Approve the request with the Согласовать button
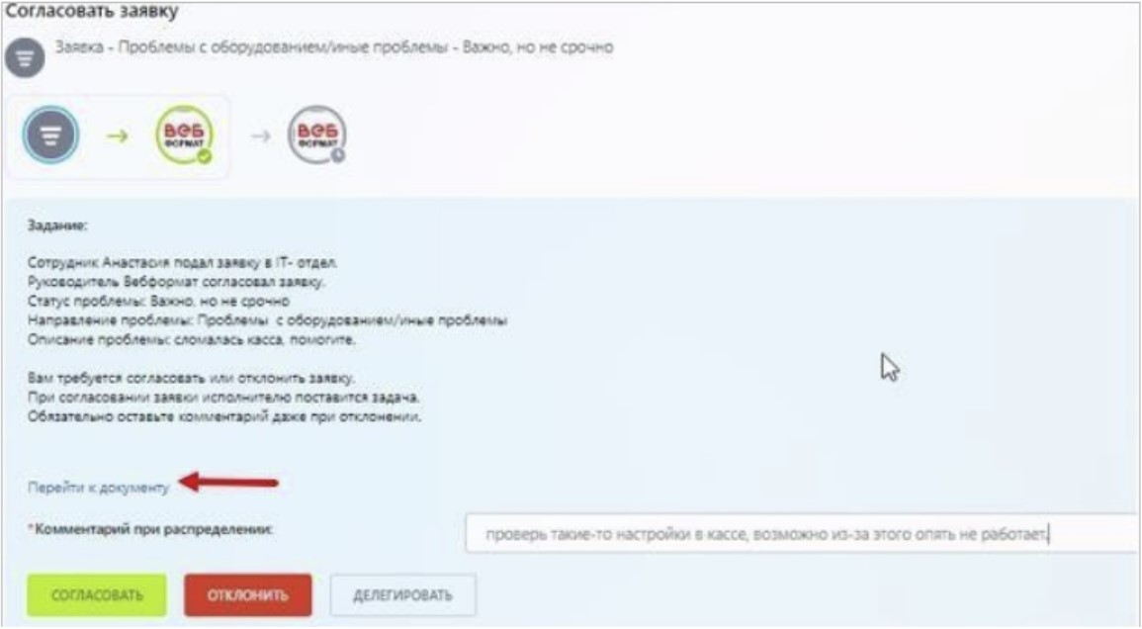The image size is (1142, 629). coord(97,594)
